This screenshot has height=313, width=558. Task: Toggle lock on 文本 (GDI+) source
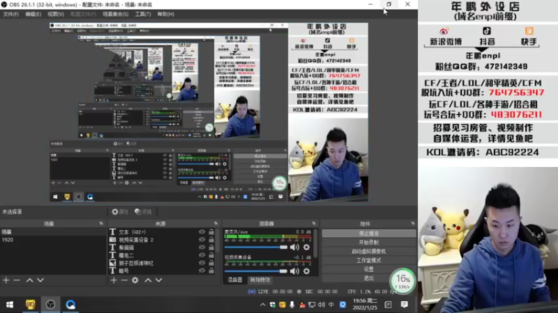pos(211,232)
